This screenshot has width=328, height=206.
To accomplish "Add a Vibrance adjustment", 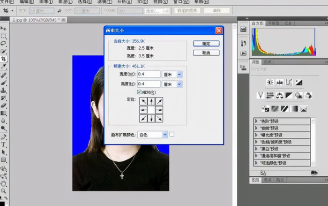I will point(260,96).
